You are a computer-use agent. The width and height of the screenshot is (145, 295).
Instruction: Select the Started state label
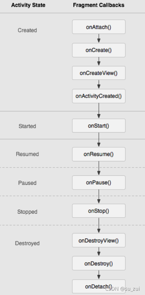(27, 126)
